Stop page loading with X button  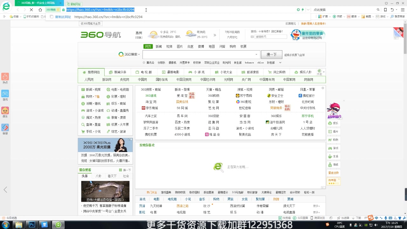click(x=31, y=10)
